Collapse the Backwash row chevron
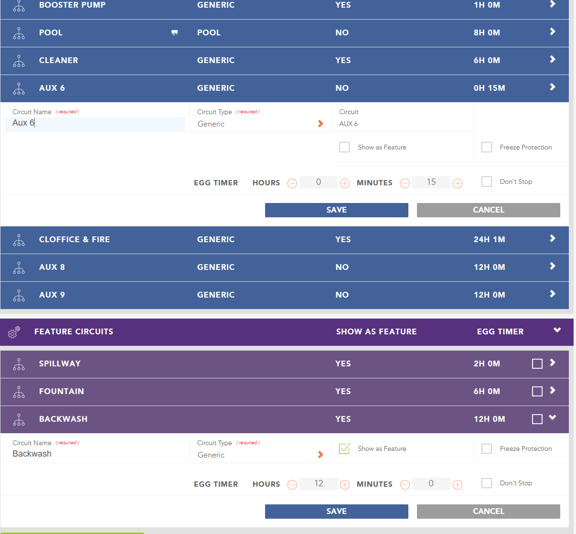This screenshot has height=534, width=576. click(553, 417)
